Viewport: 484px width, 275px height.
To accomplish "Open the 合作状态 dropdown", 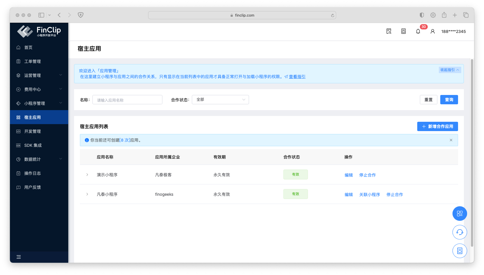I will [x=220, y=100].
